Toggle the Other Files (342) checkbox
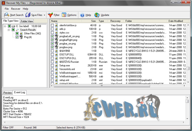Viewport: 192px width, 131px height. coord(17,34)
